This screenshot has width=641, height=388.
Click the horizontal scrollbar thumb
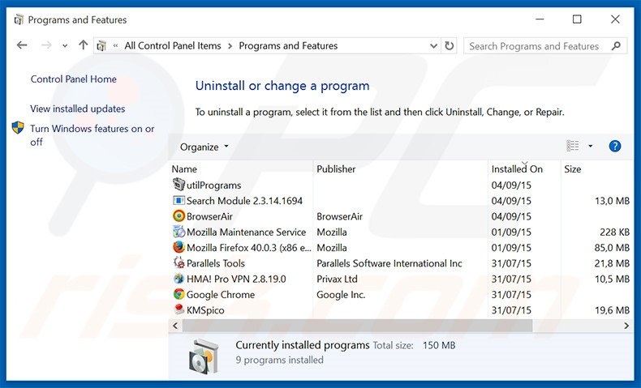357,326
